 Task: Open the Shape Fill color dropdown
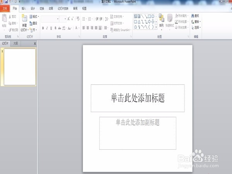(182, 16)
